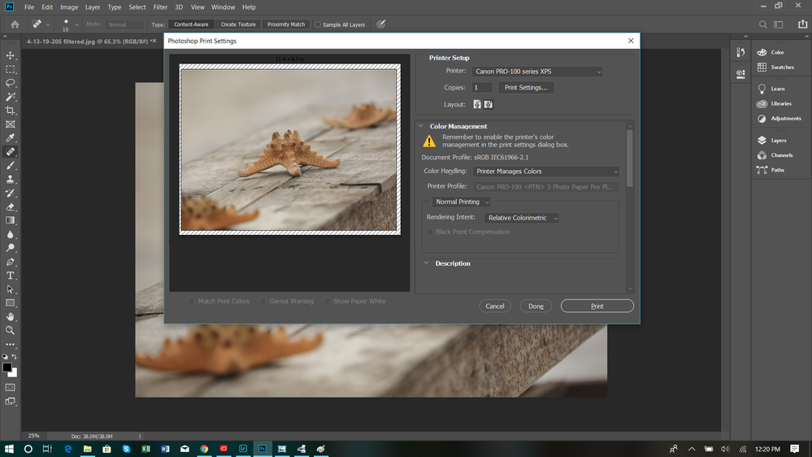Open the Filter menu

tap(159, 7)
